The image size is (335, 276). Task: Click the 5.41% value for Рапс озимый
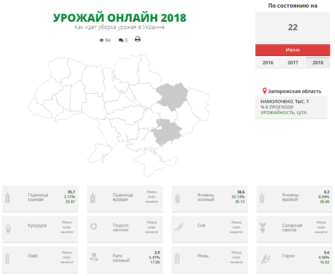point(154,257)
